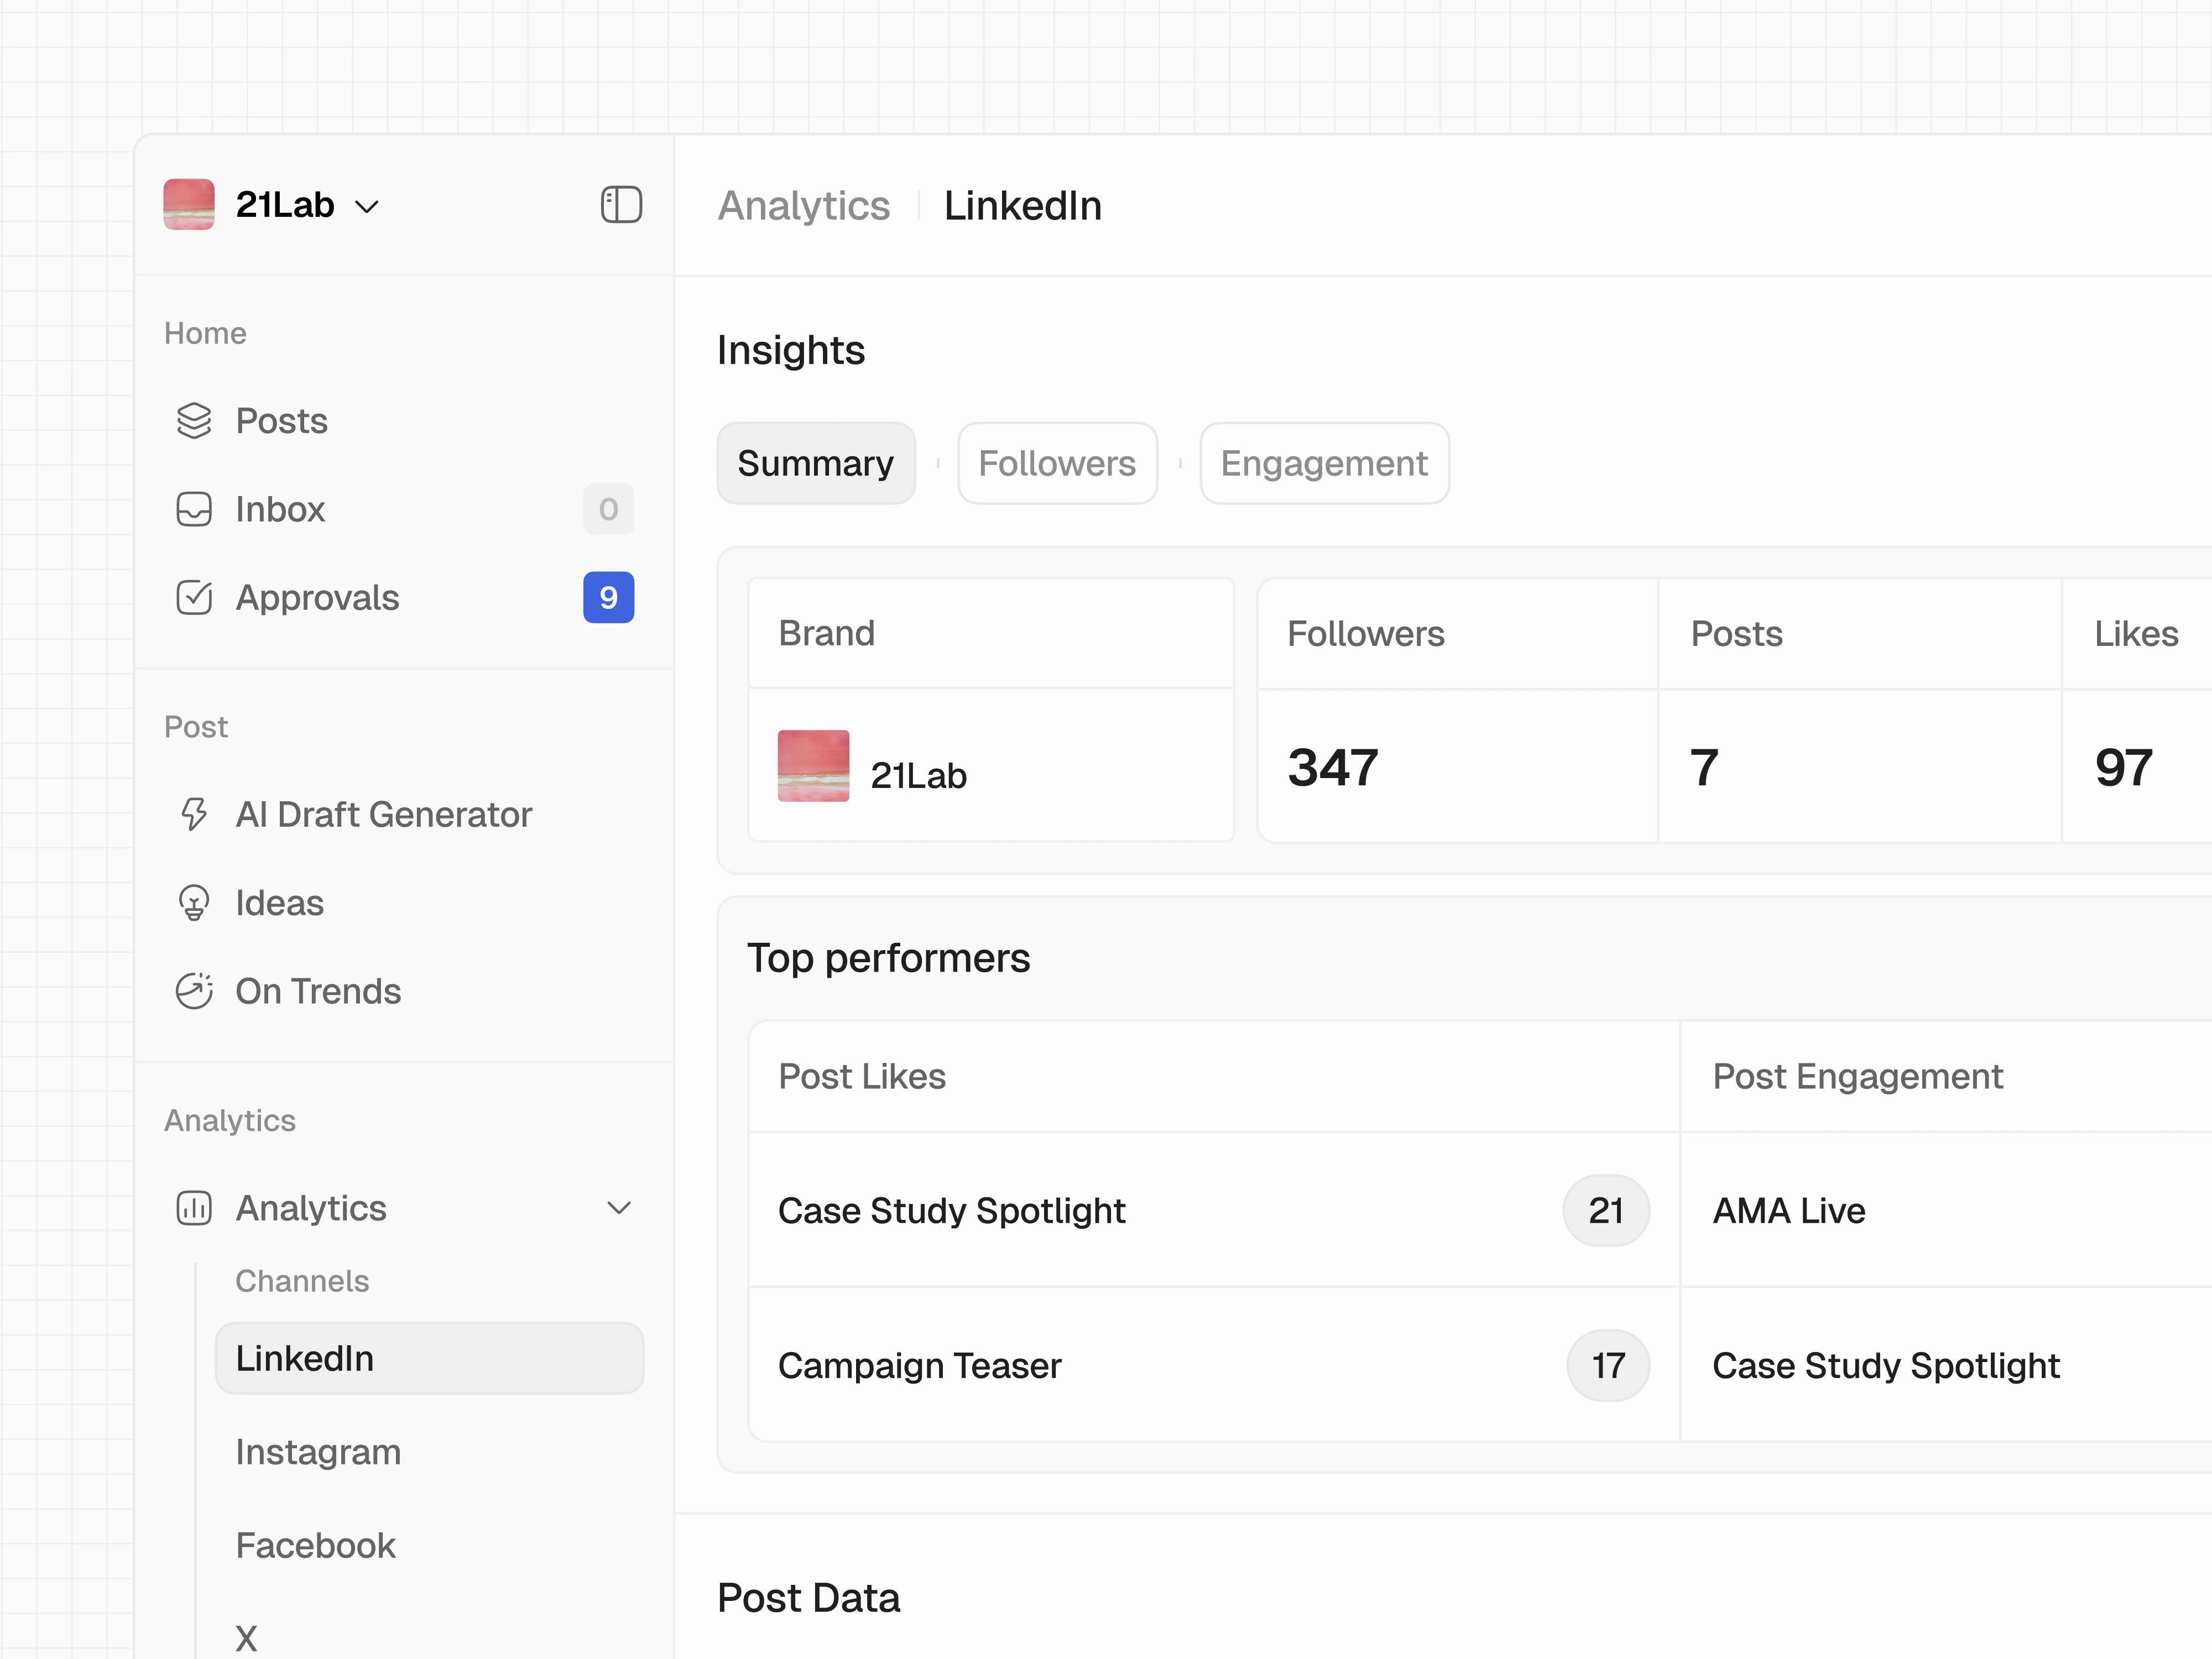2212x1659 pixels.
Task: Collapse the sidebar with the panel icon
Action: coord(621,204)
